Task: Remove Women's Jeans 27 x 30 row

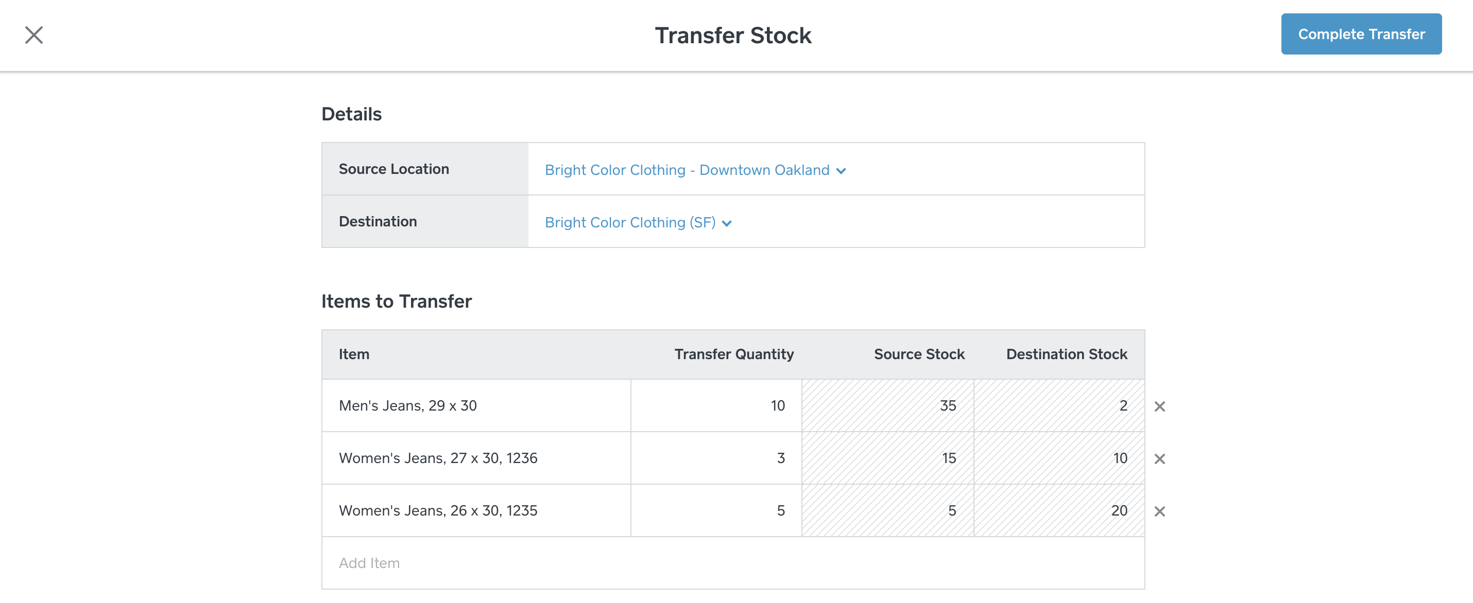Action: pos(1159,459)
